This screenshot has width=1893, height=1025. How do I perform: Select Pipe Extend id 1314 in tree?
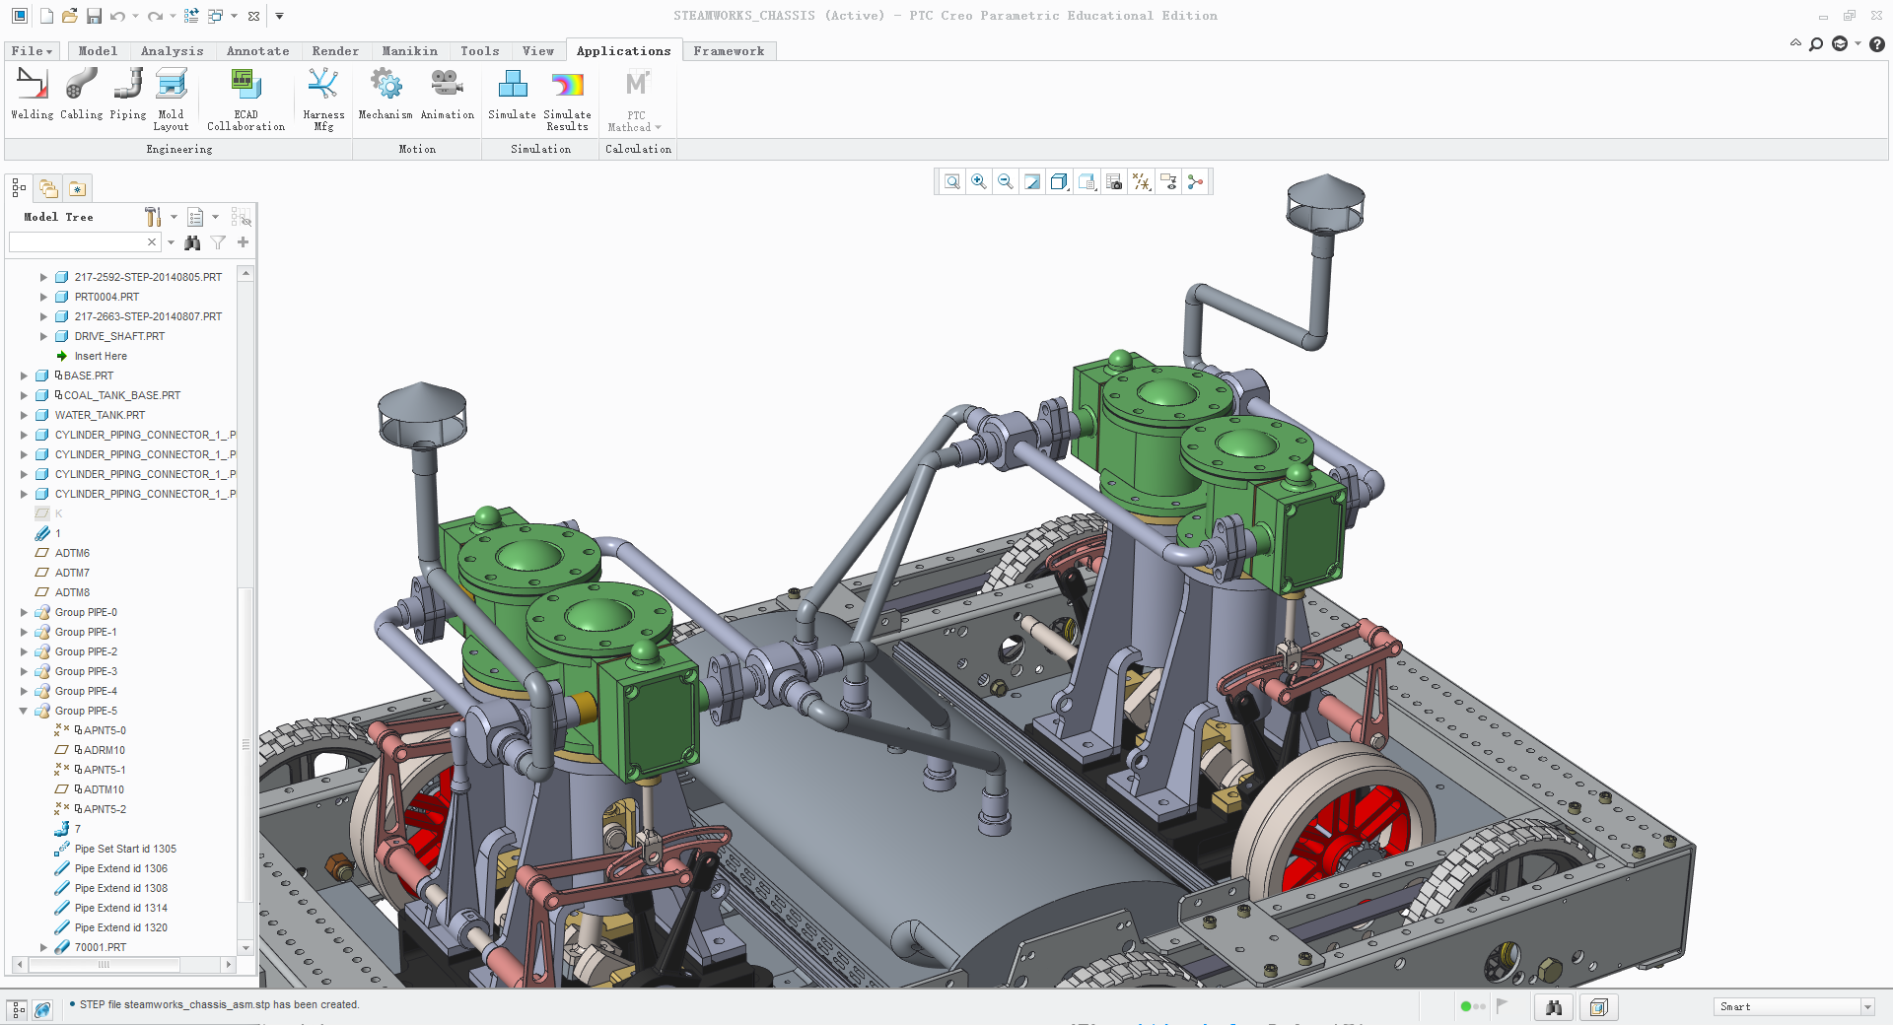pyautogui.click(x=120, y=908)
